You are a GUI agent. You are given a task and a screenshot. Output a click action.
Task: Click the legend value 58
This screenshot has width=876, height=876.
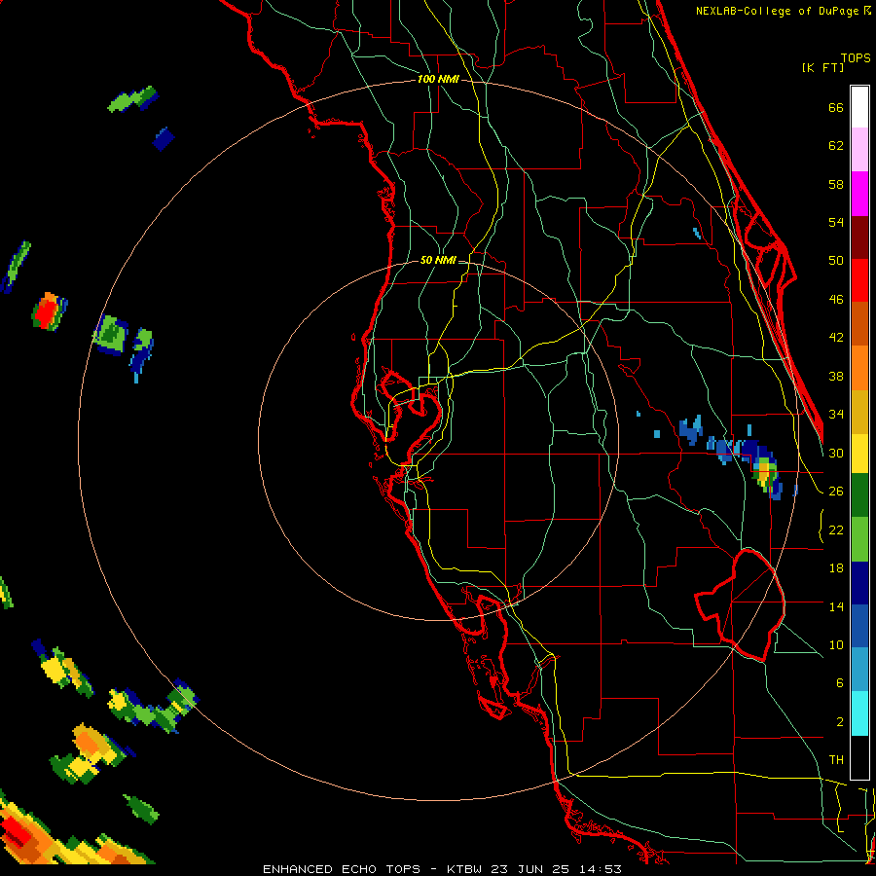coord(836,184)
